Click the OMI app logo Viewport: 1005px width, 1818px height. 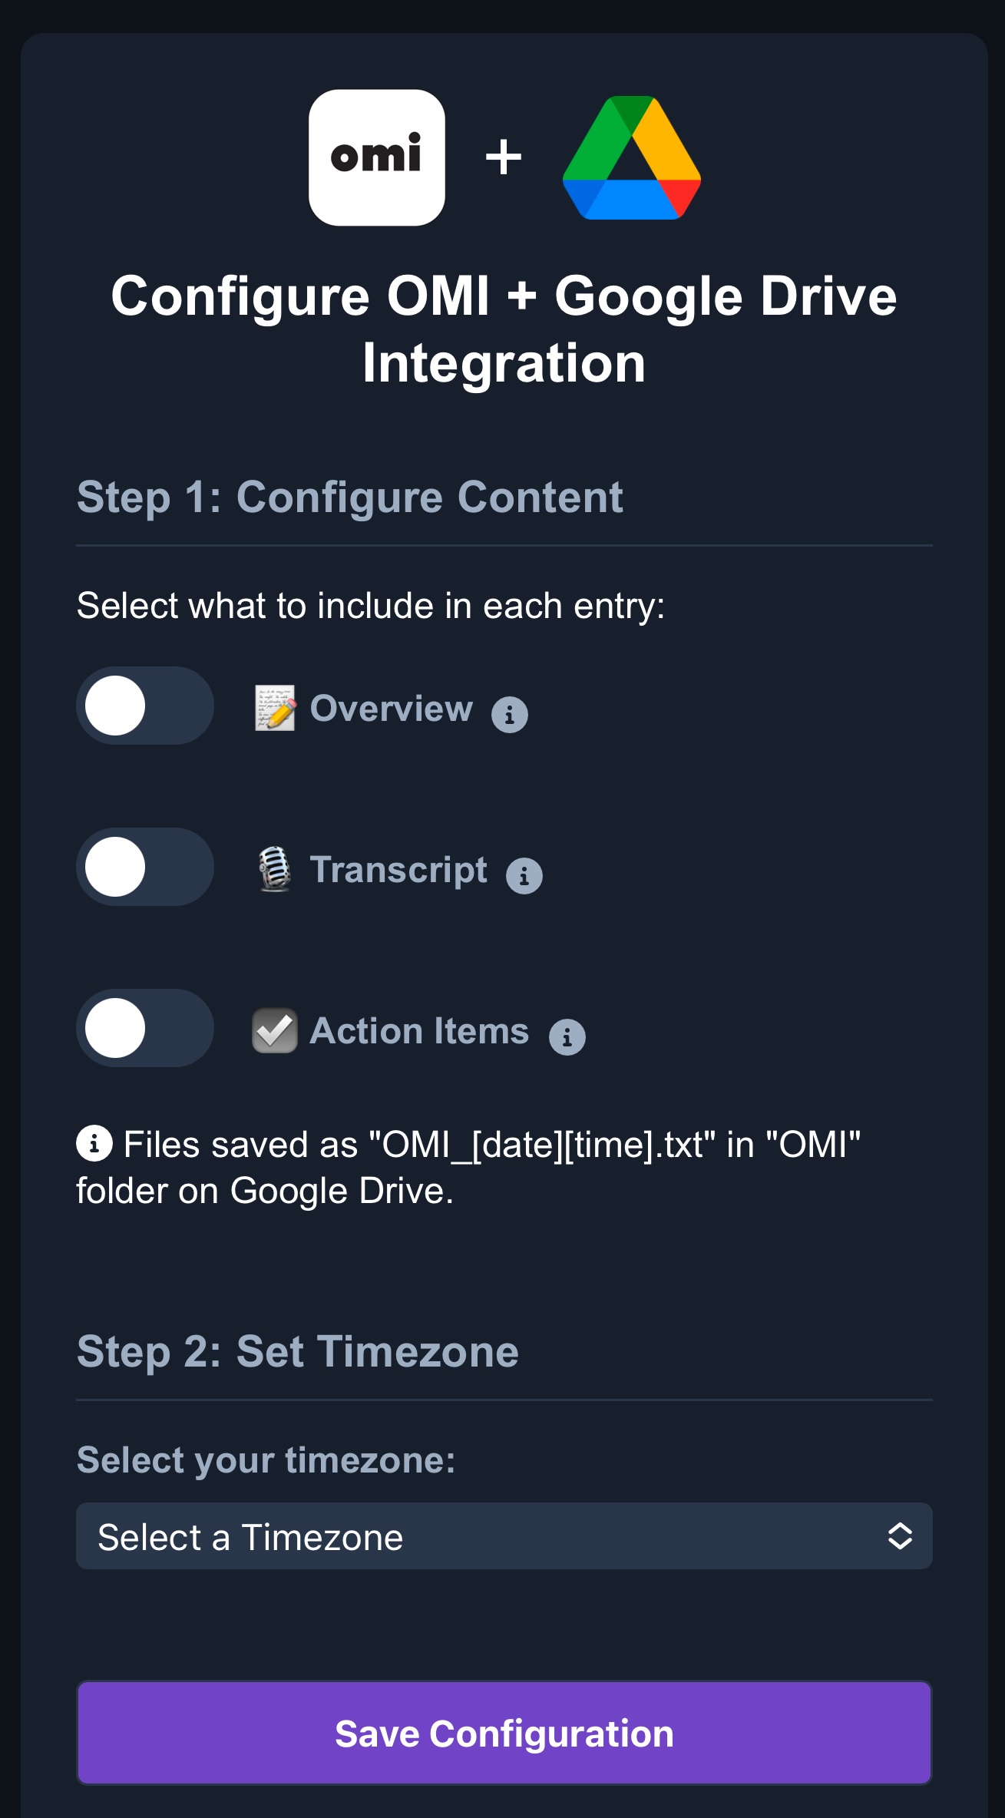tap(377, 157)
